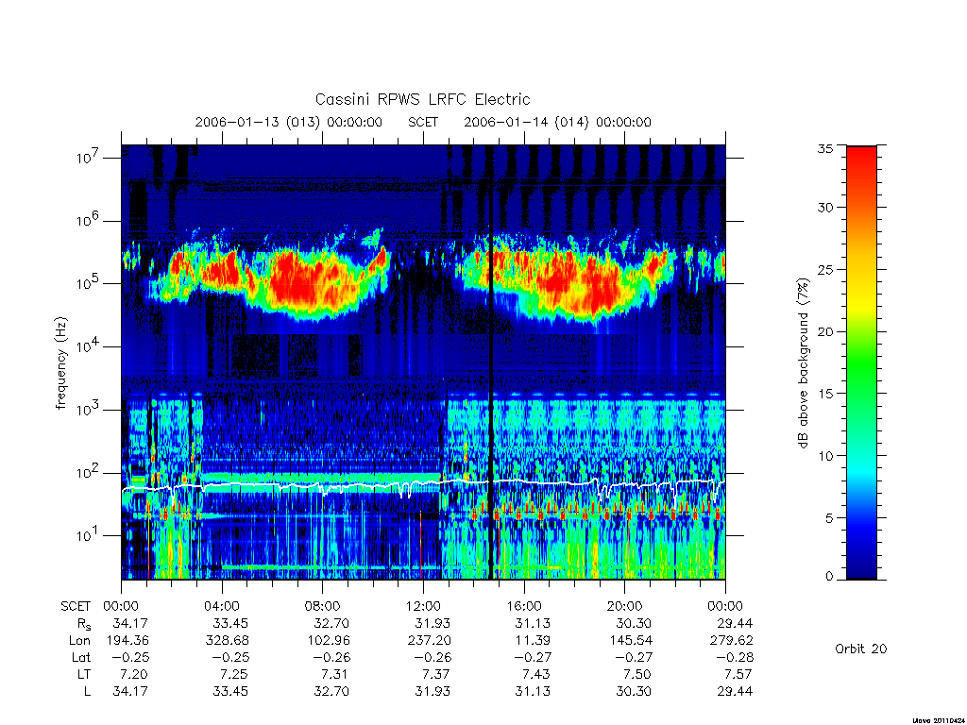Click the "Rs" row label
This screenshot has width=967, height=725.
84,624
